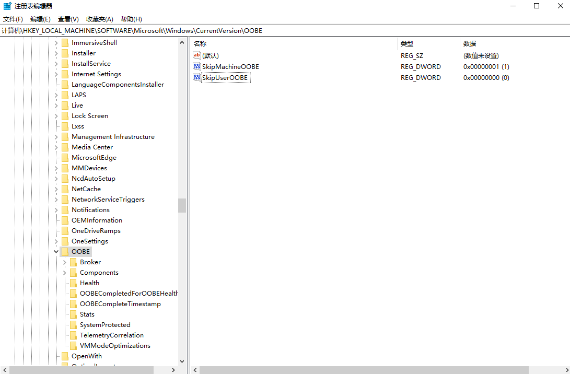Open the 文件(F) menu
This screenshot has height=374, width=570.
[13, 19]
